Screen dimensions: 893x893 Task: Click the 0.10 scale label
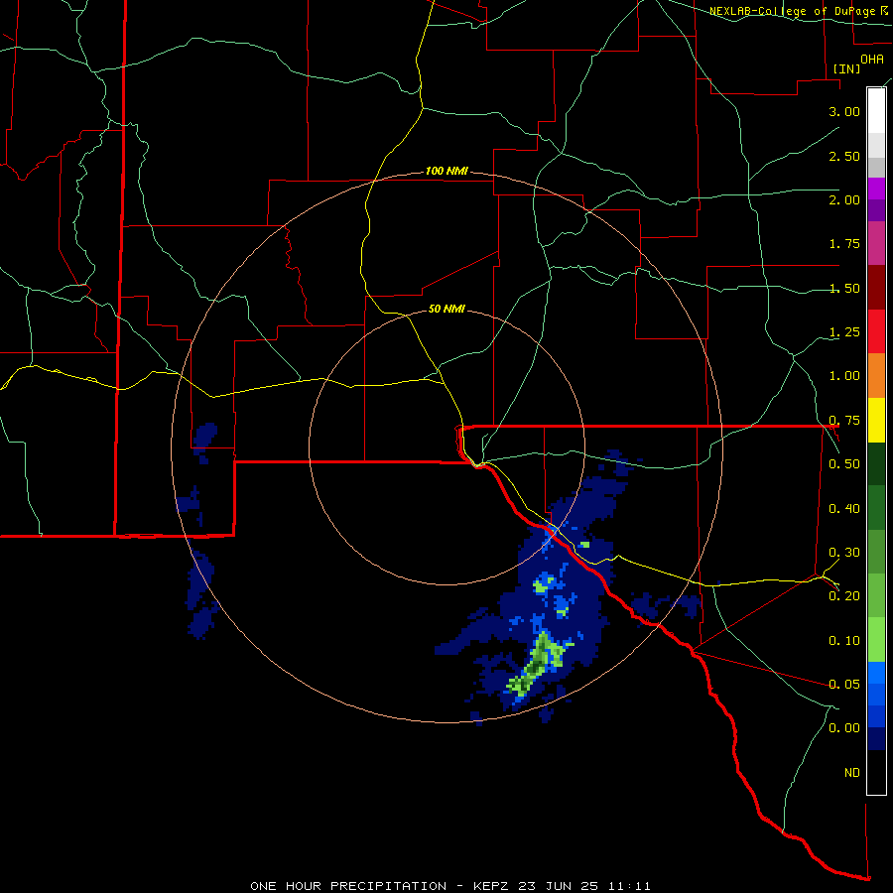coord(844,641)
